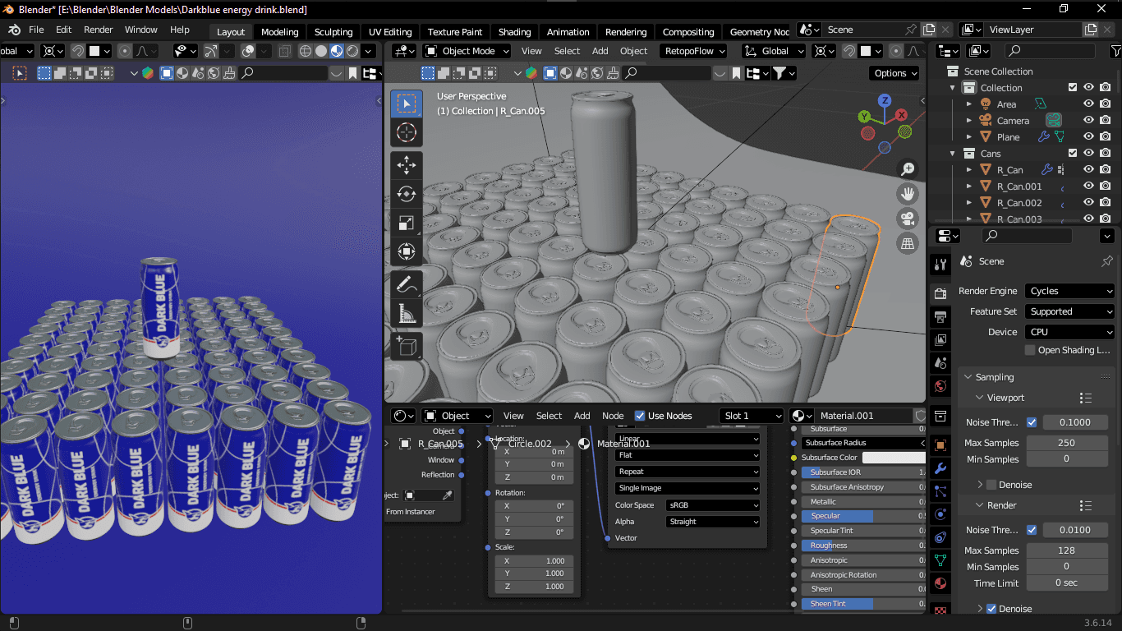Screen dimensions: 1122x631
Task: Activate the Annotate pencil tool
Action: tap(407, 284)
